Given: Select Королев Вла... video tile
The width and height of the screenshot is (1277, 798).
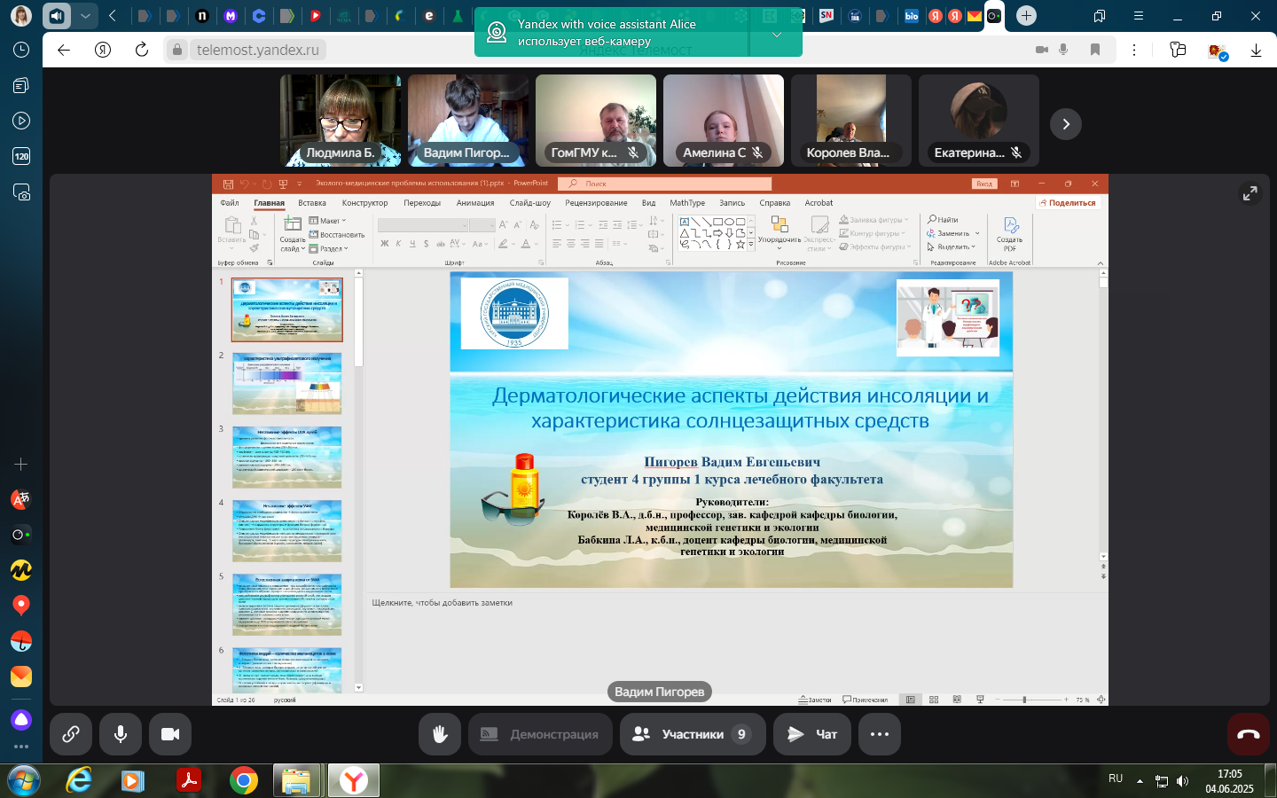Looking at the screenshot, I should tap(851, 121).
